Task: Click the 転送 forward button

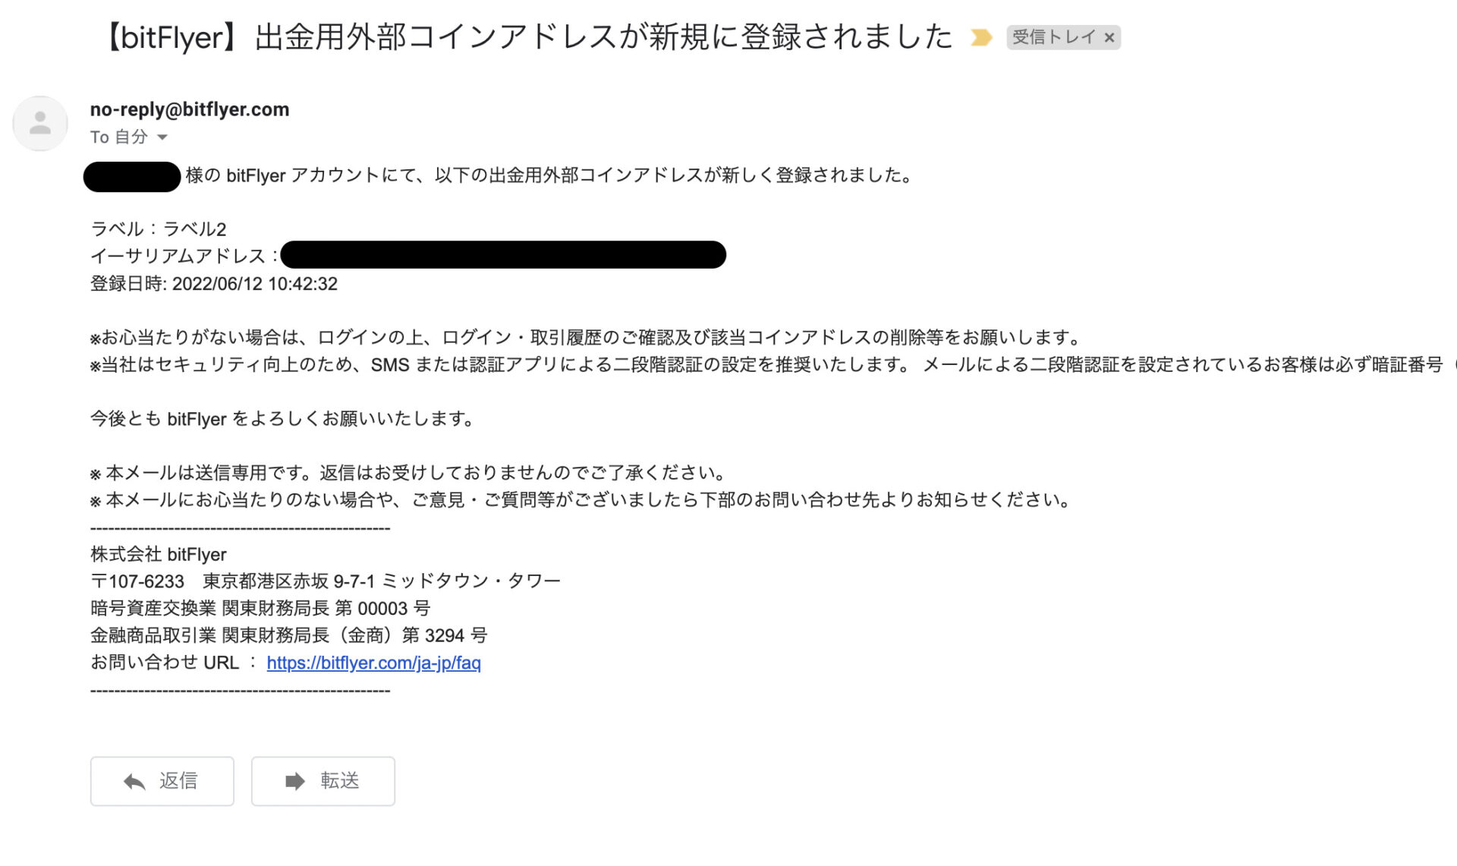Action: (323, 781)
